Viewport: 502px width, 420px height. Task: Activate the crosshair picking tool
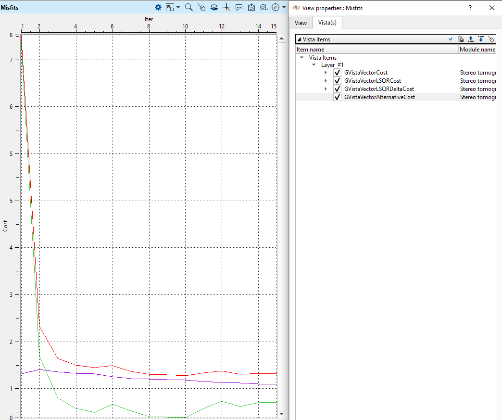coord(227,7)
